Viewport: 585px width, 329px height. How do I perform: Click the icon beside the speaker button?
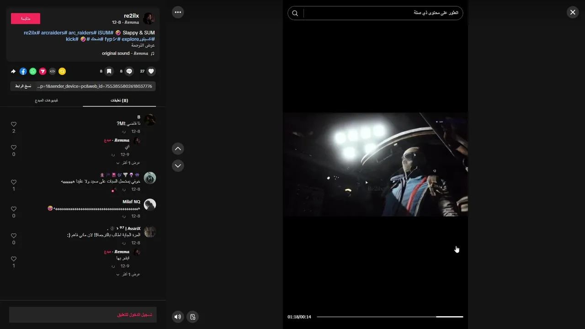click(x=193, y=317)
